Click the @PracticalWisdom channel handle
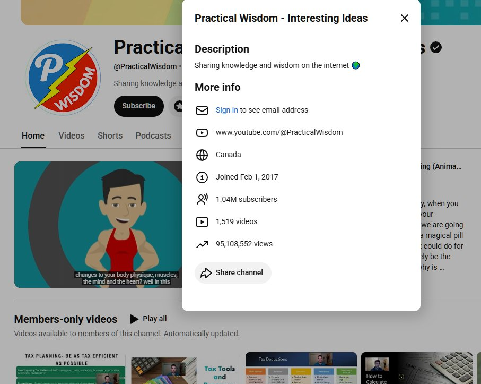 [x=145, y=66]
